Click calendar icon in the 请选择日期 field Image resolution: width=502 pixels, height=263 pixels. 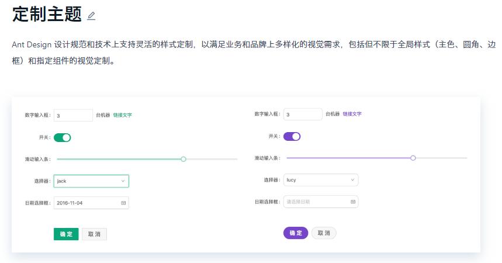pyautogui.click(x=353, y=202)
